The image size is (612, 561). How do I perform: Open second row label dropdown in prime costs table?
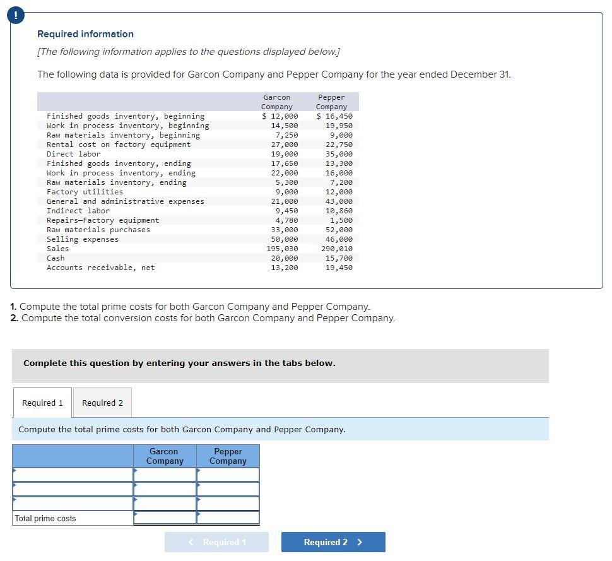tap(73, 489)
